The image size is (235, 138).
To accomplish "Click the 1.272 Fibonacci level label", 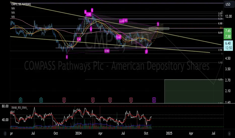I will pyautogui.click(x=220, y=80).
